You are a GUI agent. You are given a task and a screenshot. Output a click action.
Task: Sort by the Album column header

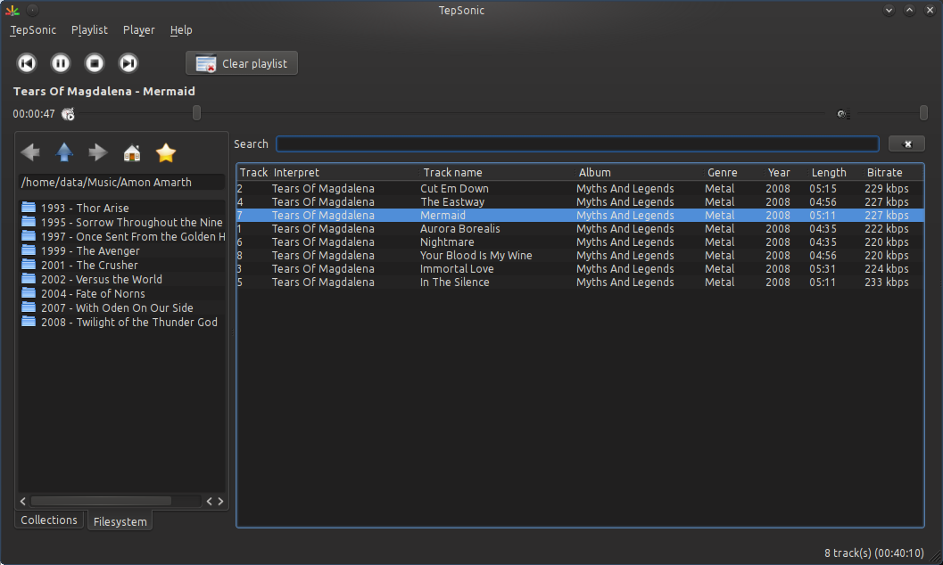(x=640, y=172)
